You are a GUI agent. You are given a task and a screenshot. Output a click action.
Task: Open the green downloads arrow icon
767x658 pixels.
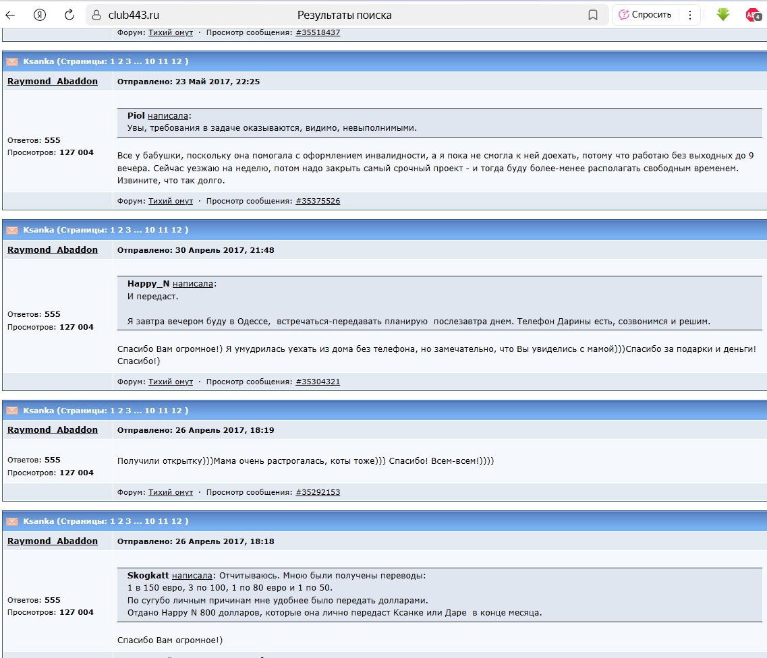point(722,14)
